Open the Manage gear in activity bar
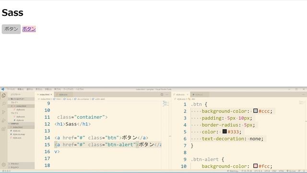307x173 pixels. [x=3, y=165]
